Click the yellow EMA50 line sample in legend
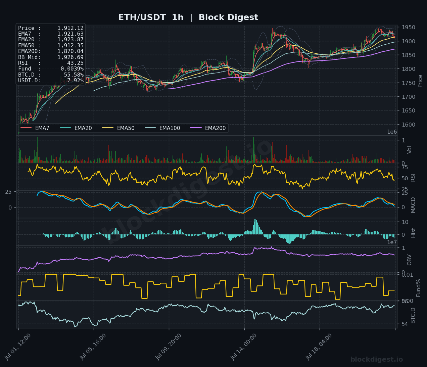 tap(108, 128)
